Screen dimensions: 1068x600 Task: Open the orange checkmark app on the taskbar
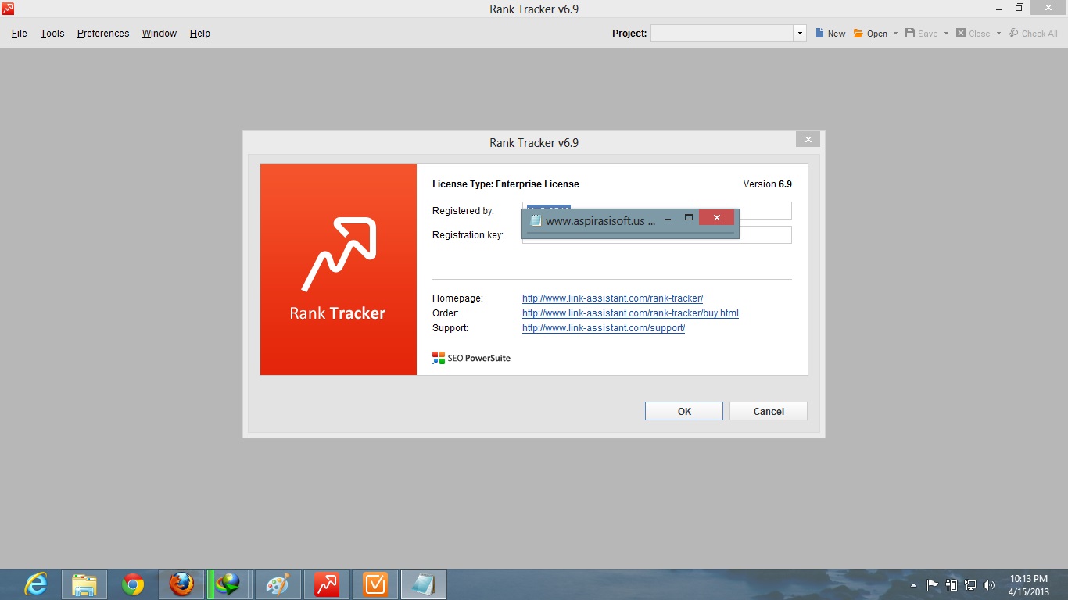click(x=375, y=584)
